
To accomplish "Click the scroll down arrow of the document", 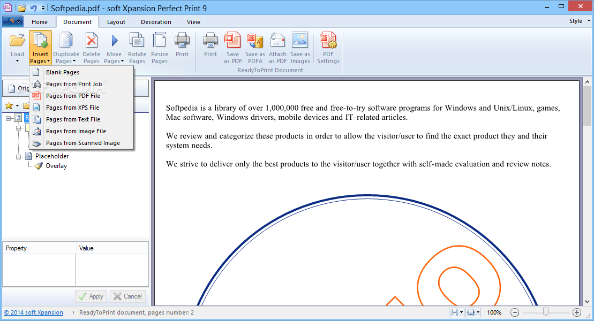I will coord(587,302).
